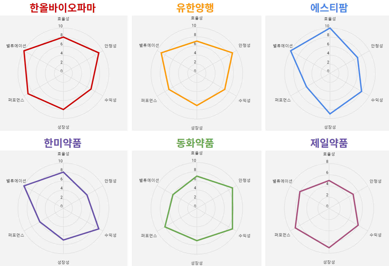Click 안정성 axis label in 유한양행 chart
The height and width of the screenshot is (266, 389).
(245, 45)
